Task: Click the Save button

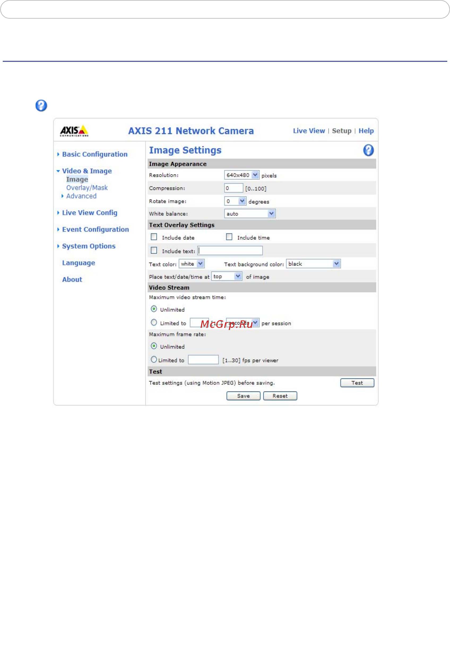Action: 243,396
